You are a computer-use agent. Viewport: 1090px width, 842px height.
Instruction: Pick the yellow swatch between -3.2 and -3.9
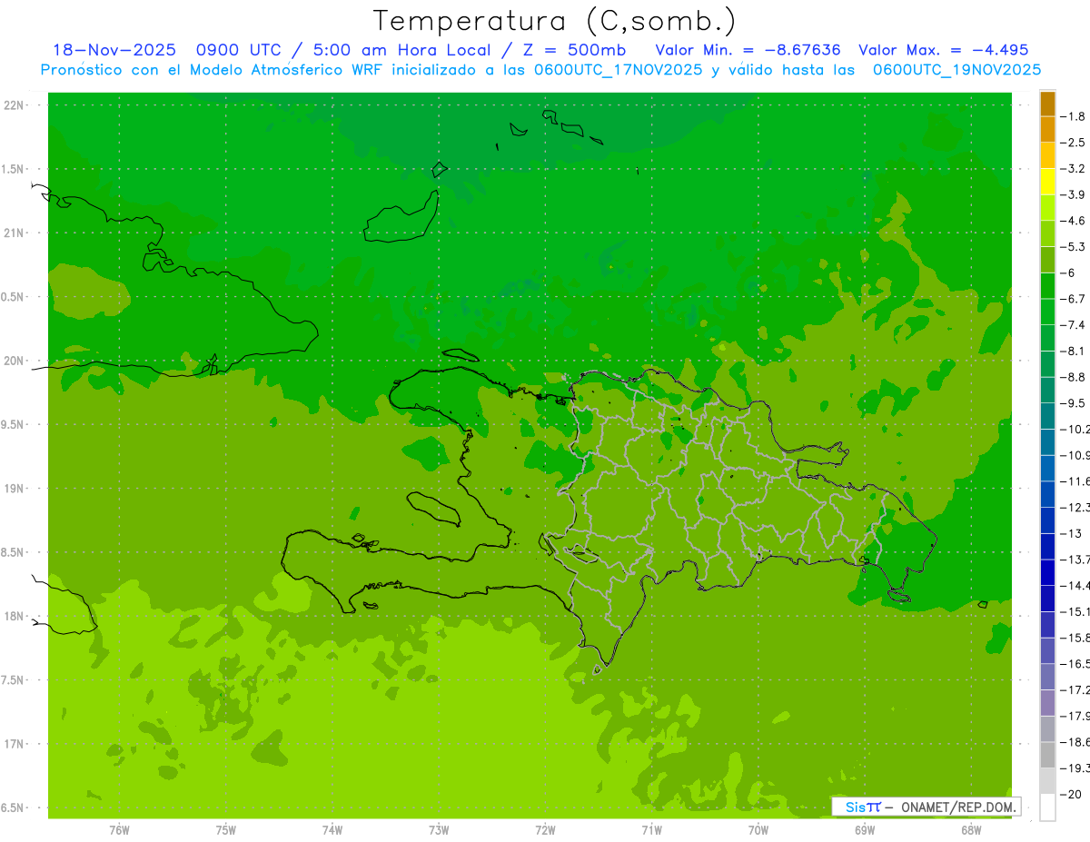pos(1047,182)
